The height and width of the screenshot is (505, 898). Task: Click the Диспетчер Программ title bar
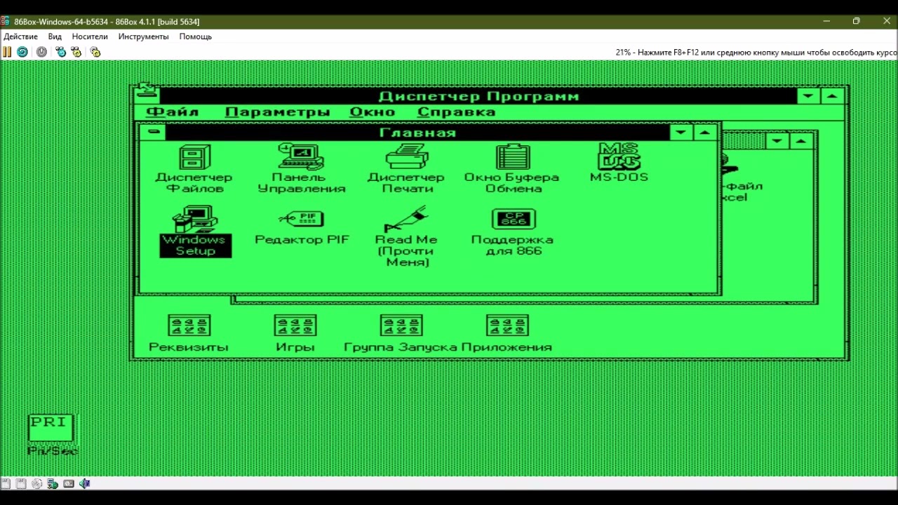click(x=478, y=96)
